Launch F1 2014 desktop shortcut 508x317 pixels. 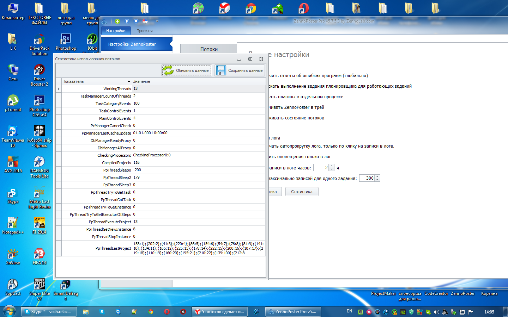click(x=39, y=226)
